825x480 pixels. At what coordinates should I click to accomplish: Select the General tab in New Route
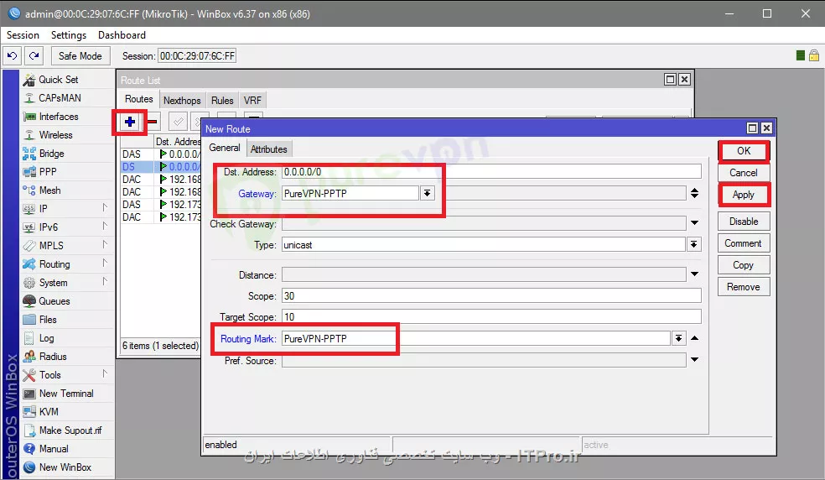coord(225,148)
